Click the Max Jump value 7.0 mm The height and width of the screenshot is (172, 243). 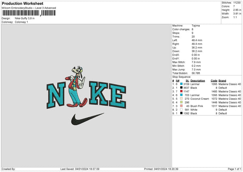(196, 69)
